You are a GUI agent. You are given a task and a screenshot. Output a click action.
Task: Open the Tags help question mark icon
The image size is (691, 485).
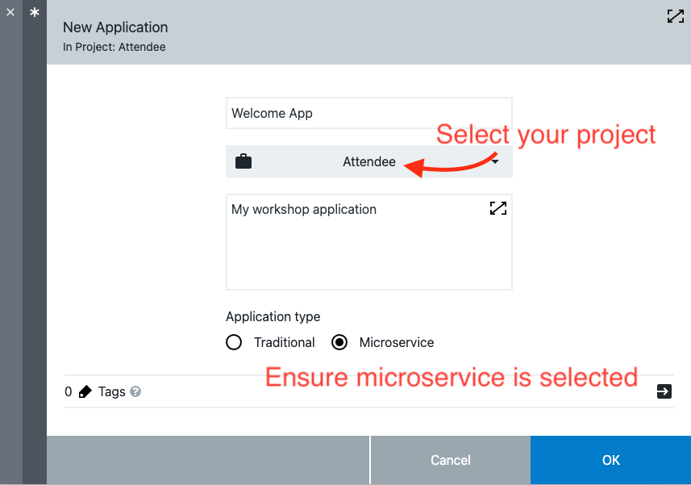tap(134, 391)
